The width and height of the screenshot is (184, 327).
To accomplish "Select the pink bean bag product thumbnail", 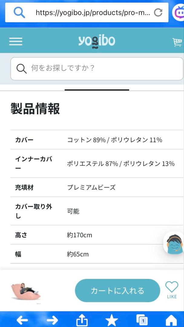I will 26,290.
